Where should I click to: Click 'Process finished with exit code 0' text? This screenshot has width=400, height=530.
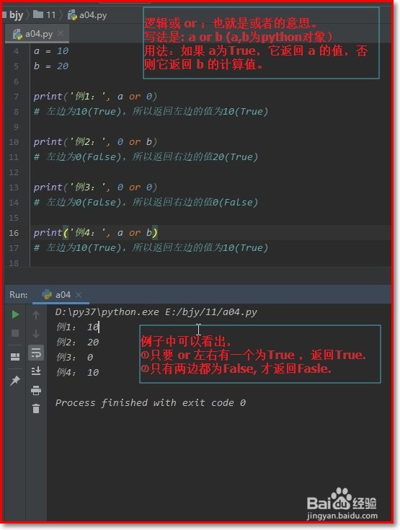coord(151,402)
